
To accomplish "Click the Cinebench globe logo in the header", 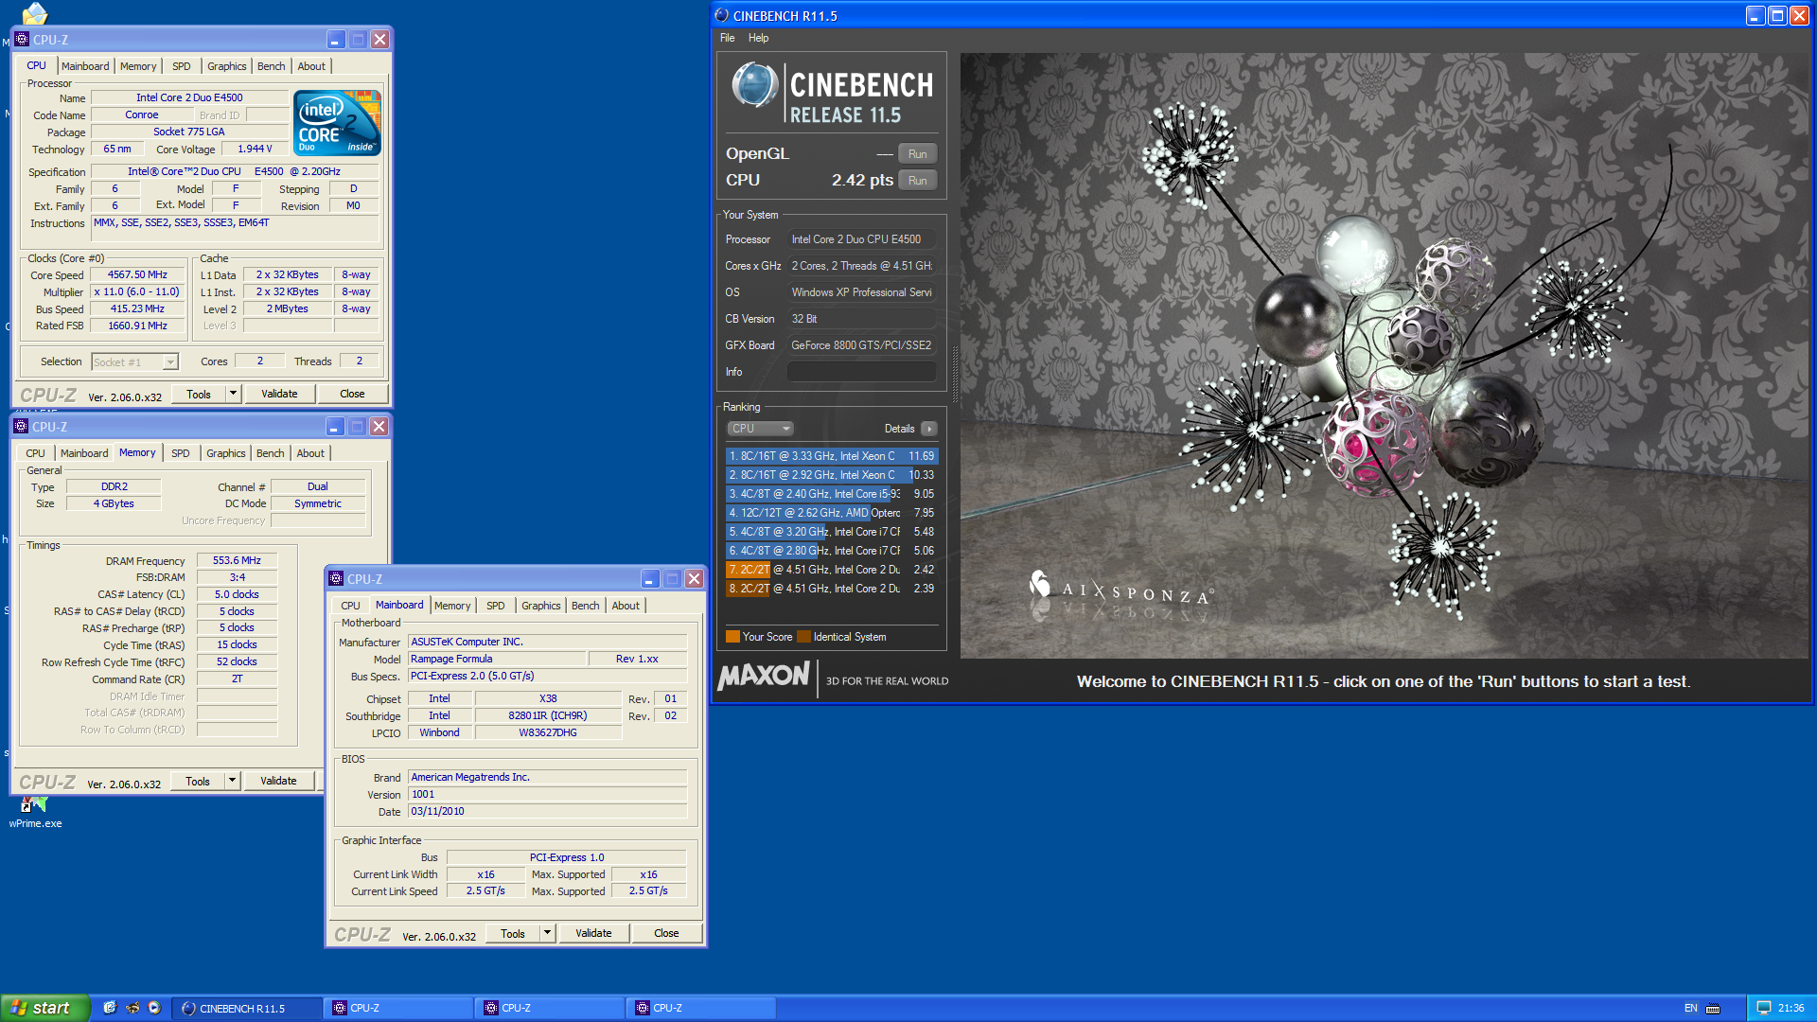I will (754, 85).
